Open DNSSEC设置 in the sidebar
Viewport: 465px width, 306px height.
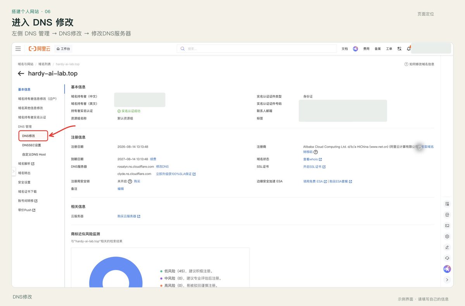point(31,145)
